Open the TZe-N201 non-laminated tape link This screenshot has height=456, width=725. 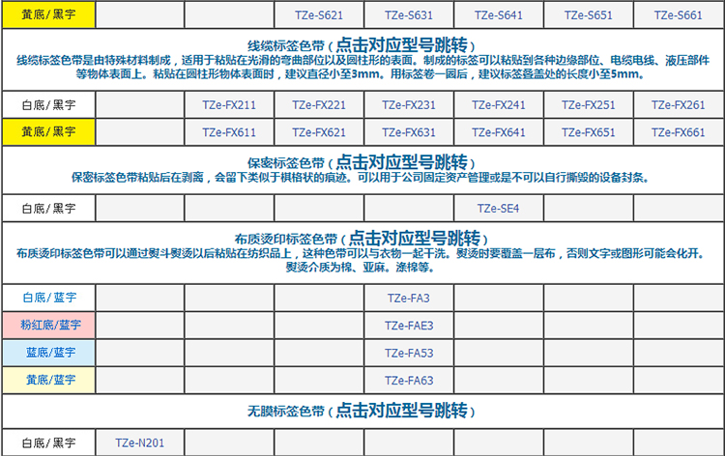coord(139,442)
